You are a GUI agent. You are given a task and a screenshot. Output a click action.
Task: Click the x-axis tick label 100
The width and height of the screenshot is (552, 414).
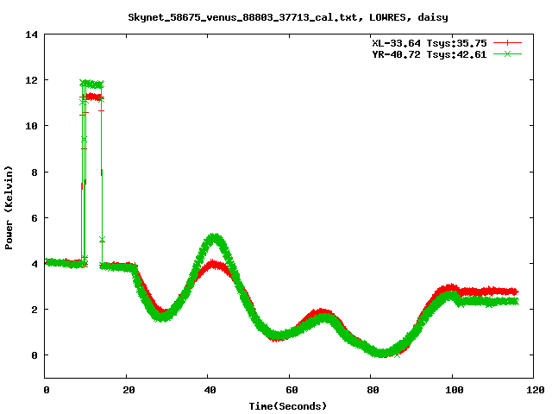click(454, 390)
